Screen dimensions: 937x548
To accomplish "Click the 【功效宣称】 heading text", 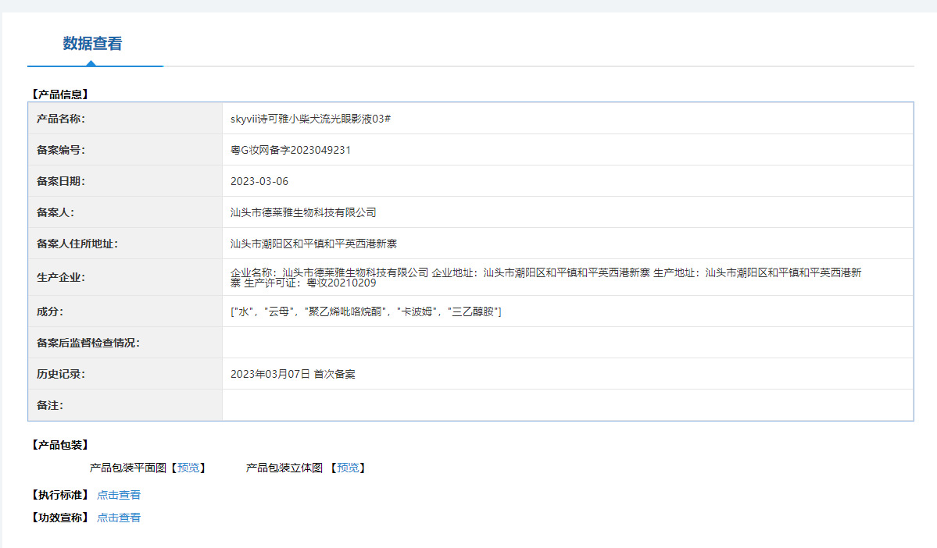I will pyautogui.click(x=60, y=518).
